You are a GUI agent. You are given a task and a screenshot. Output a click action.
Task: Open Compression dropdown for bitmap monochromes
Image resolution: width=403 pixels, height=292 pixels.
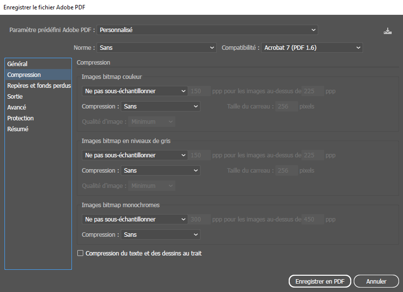coord(161,235)
